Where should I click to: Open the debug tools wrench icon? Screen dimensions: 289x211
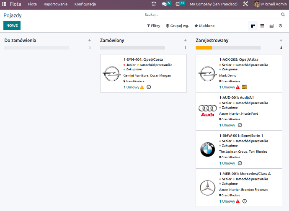click(x=245, y=4)
